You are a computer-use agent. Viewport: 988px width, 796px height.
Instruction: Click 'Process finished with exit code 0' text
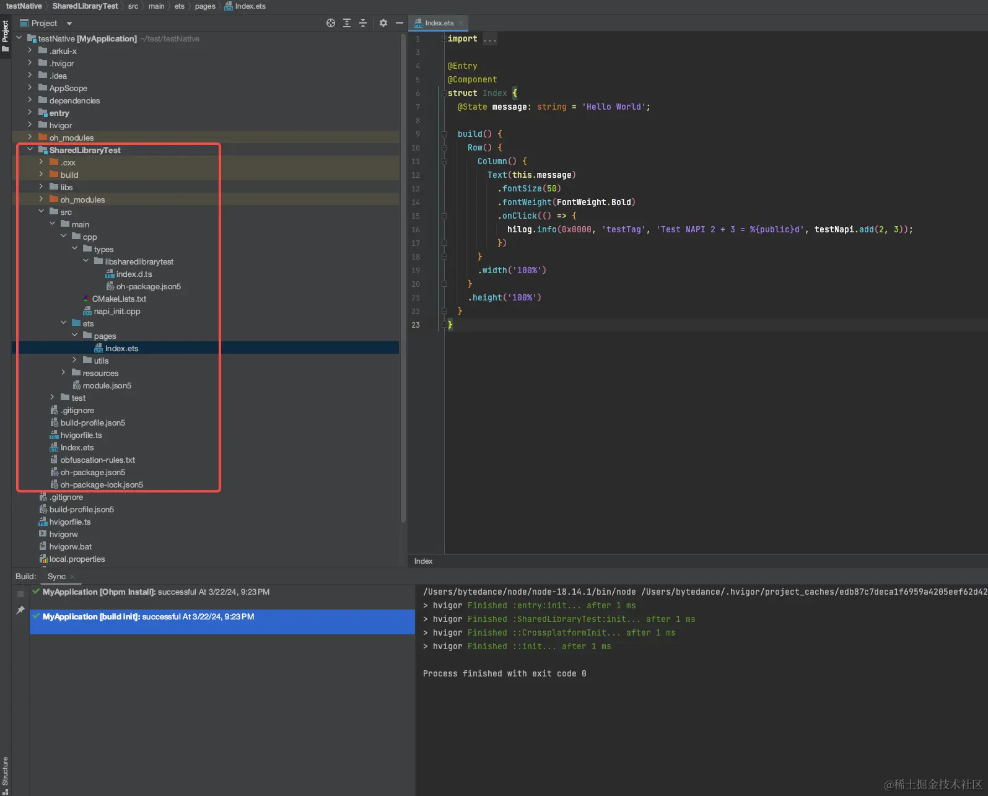tap(504, 673)
